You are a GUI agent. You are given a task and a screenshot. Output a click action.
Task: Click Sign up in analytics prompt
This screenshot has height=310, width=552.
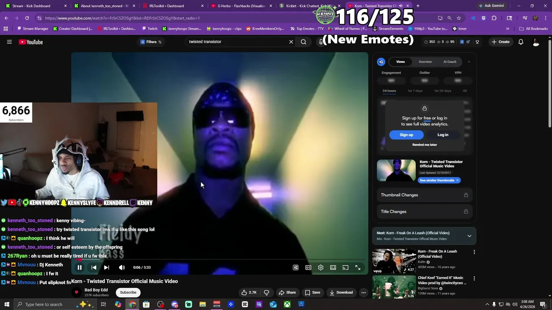406,135
